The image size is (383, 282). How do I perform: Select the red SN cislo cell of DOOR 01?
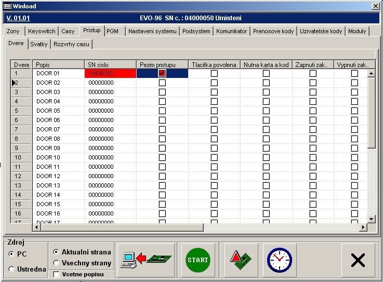click(x=110, y=73)
